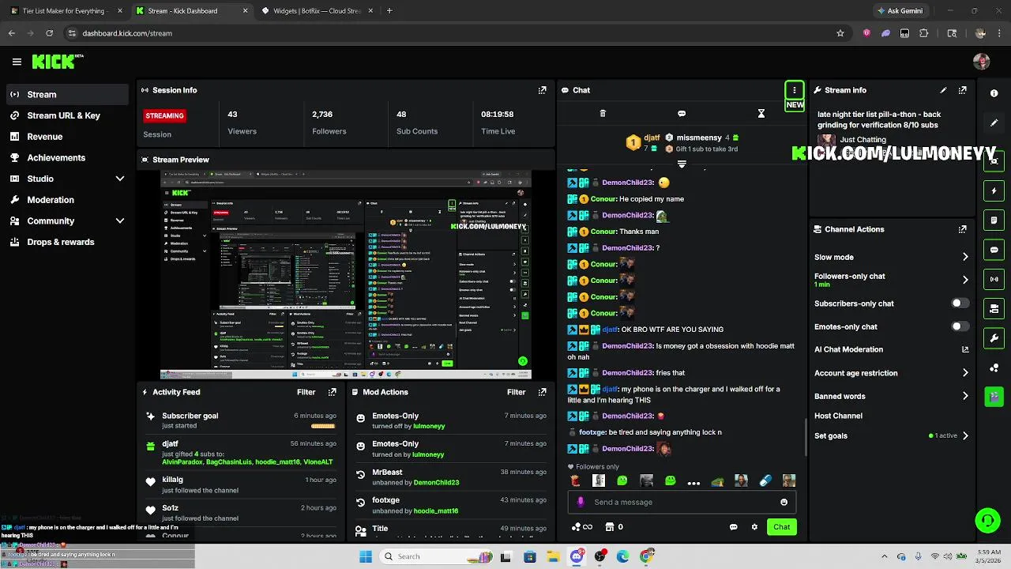Viewport: 1011px width, 569px height.
Task: Click the Send a message input field
Action: tap(681, 502)
